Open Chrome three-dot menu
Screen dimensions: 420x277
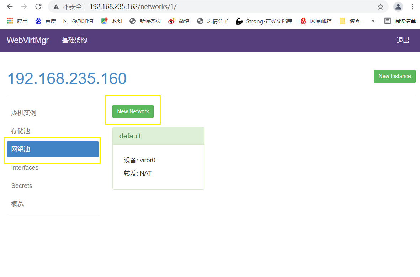point(413,7)
